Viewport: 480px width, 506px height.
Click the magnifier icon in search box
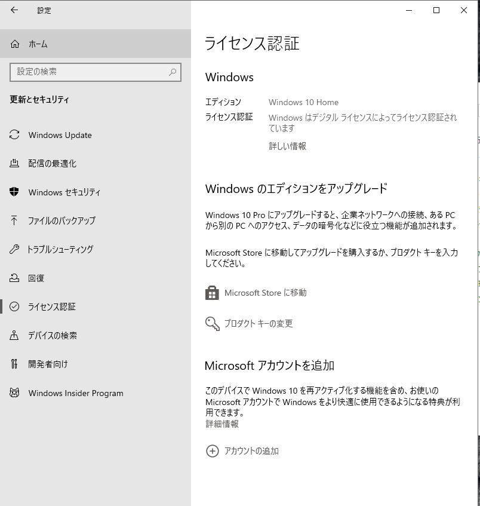pos(173,72)
